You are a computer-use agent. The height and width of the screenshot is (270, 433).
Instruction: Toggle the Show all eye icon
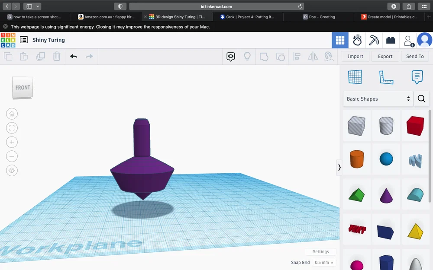[x=231, y=57]
